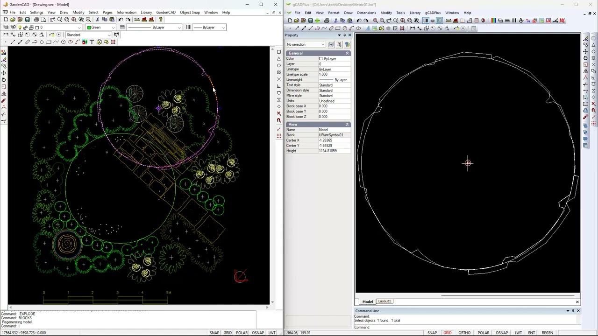
Task: Click light bulb layer icon in GardenCAD
Action: point(20,27)
